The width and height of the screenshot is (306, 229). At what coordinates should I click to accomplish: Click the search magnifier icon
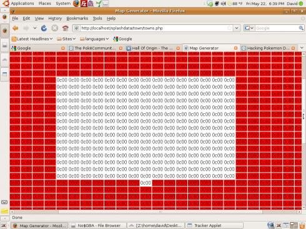(301, 28)
